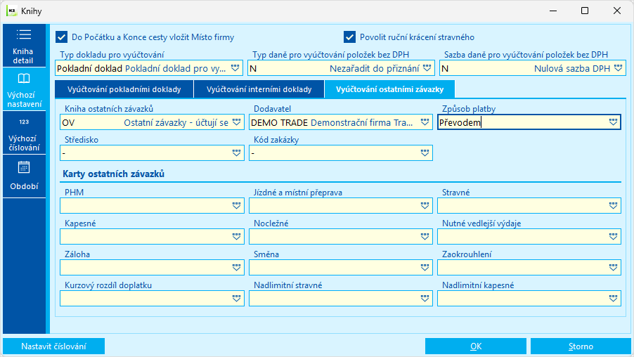Open 'Kniha ostatních závazků' dropdown
This screenshot has height=357, width=634.
pos(237,122)
